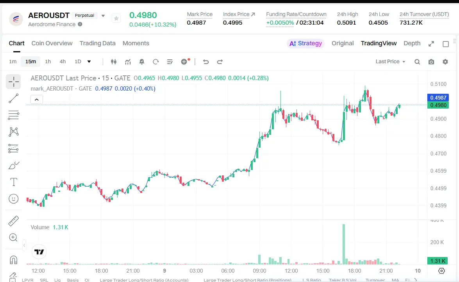
Task: Open Aerodrome Finance info icon
Action: [80, 24]
